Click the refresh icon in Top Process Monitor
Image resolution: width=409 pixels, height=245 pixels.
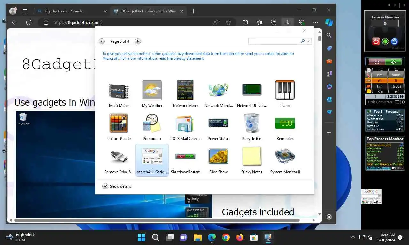coord(402,145)
